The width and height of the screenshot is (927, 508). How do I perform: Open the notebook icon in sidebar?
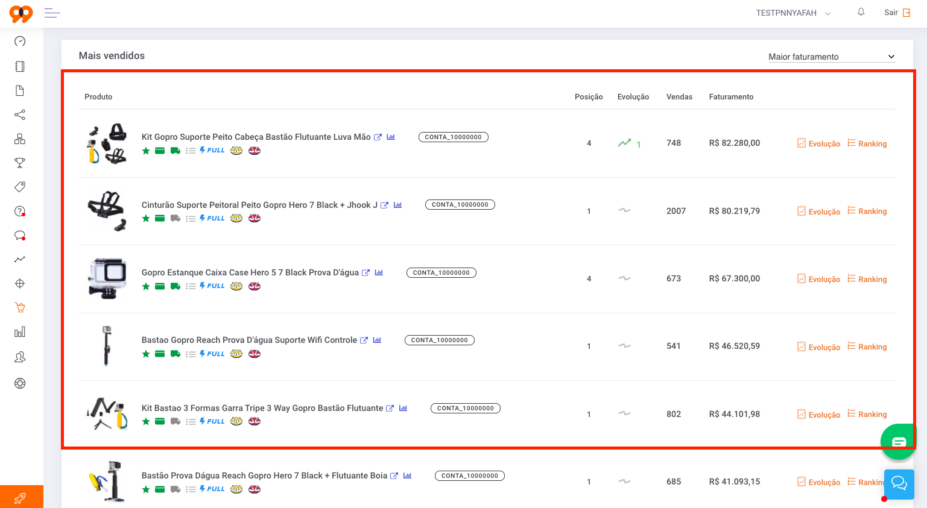(x=20, y=66)
